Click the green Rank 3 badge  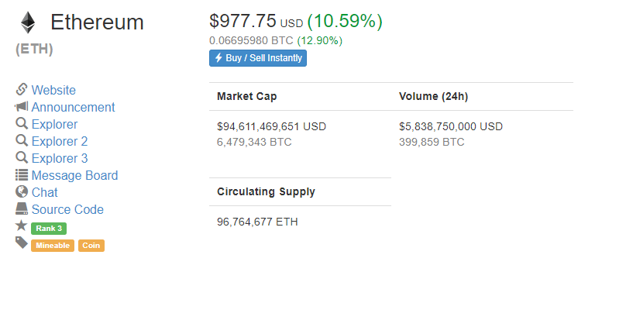[x=49, y=228]
